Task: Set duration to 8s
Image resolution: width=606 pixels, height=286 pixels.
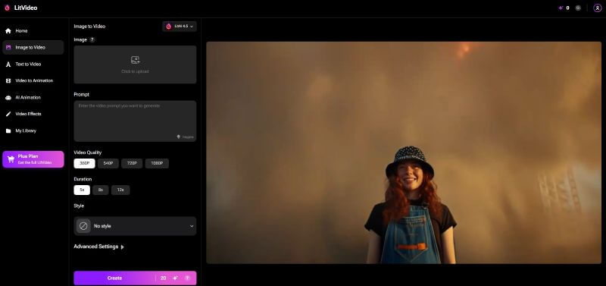Action: tap(101, 190)
